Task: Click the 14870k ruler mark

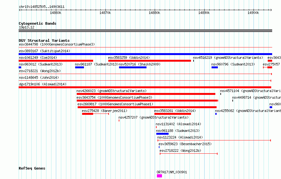Action: [x=105, y=13]
